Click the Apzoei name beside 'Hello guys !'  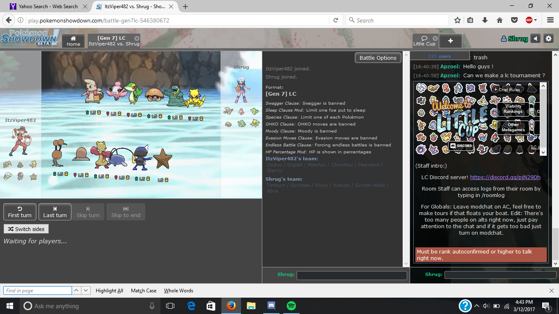click(x=450, y=67)
